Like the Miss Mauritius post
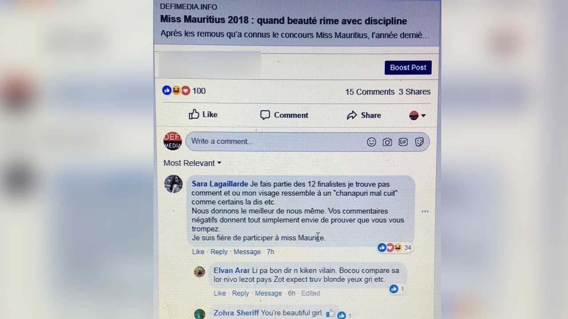Image resolution: width=568 pixels, height=319 pixels. coord(203,115)
